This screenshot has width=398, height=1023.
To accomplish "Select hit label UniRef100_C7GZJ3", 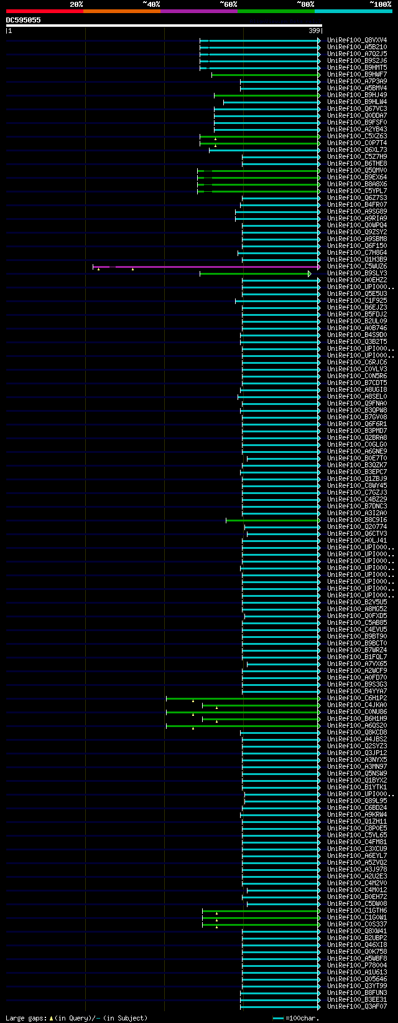I will tap(357, 492).
